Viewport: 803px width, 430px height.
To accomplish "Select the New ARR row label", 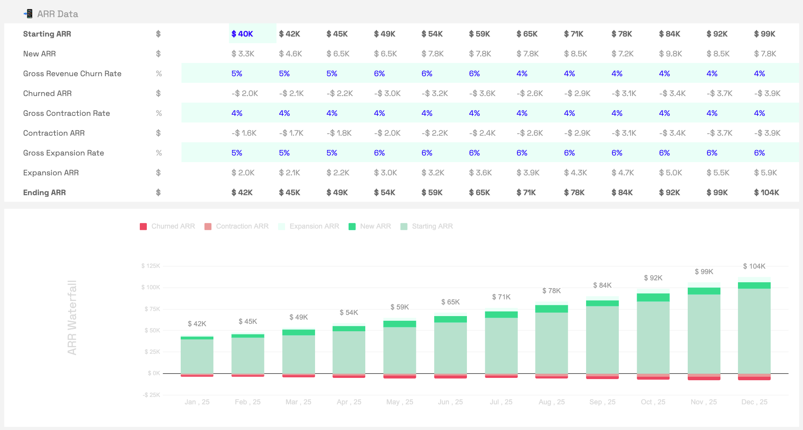I will (39, 54).
